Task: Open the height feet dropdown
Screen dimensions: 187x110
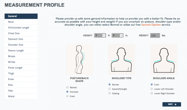Action: (100, 35)
